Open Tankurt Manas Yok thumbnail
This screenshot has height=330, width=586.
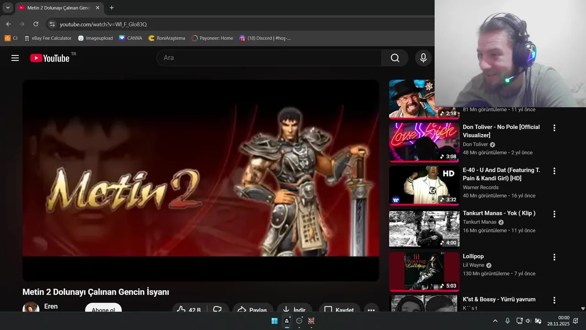click(x=424, y=229)
